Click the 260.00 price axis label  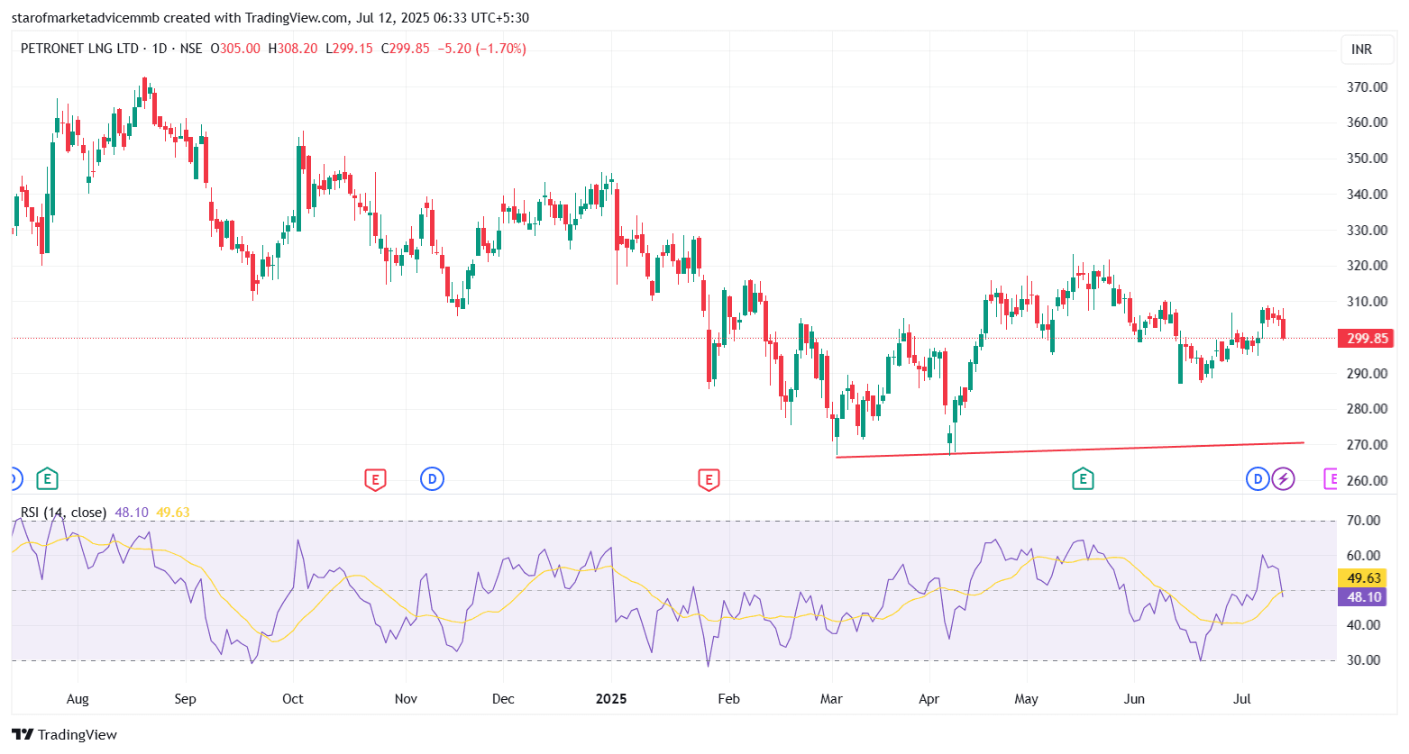pos(1367,481)
